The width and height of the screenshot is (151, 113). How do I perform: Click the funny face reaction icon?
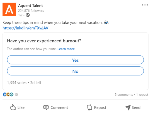(x=11, y=94)
